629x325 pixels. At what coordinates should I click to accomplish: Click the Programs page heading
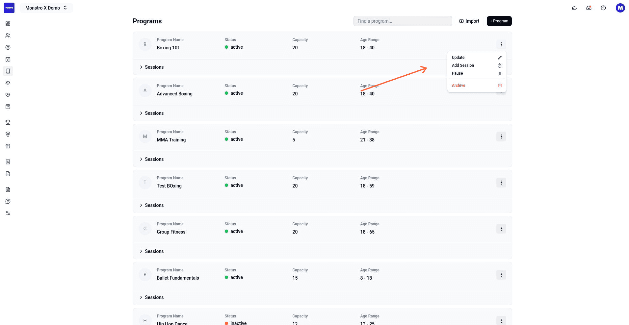pyautogui.click(x=147, y=21)
